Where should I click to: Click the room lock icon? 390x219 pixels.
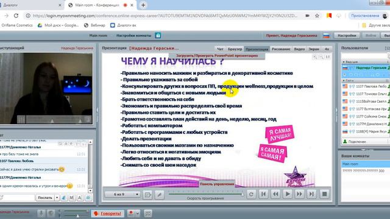coord(158,35)
